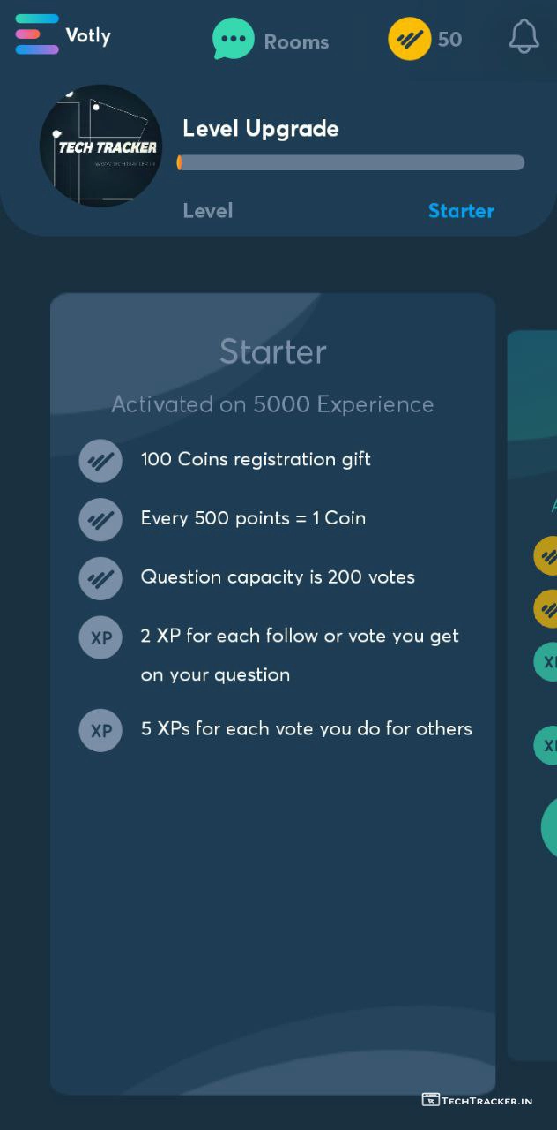
Task: Tap the Level Upgrade heading
Action: tap(260, 129)
